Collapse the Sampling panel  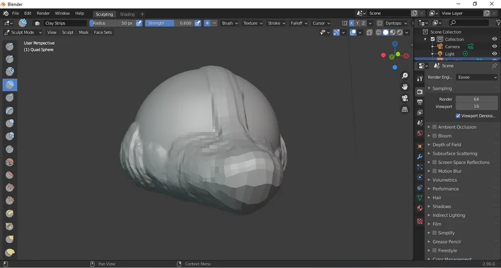point(429,88)
